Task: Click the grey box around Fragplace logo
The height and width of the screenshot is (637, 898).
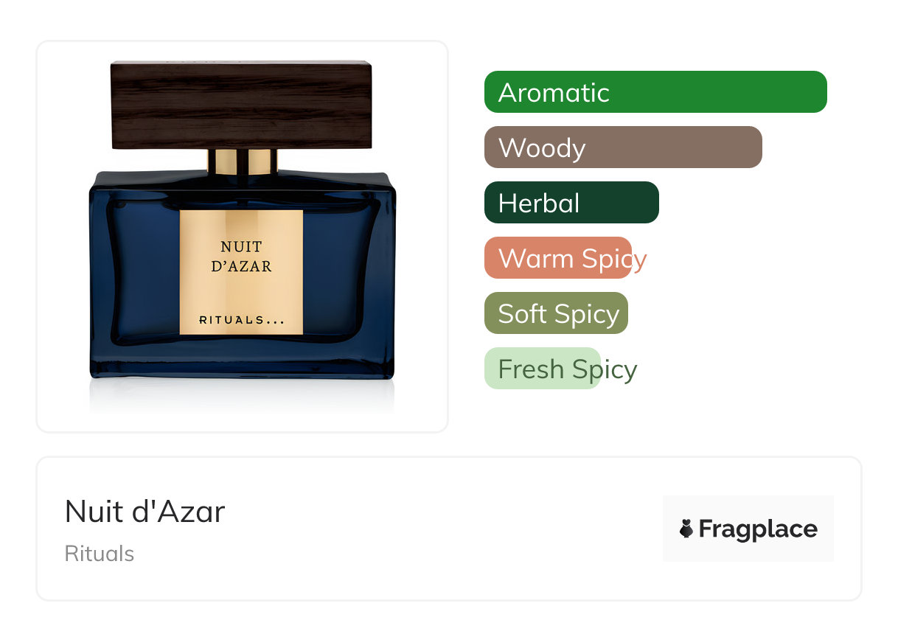Action: [x=748, y=529]
